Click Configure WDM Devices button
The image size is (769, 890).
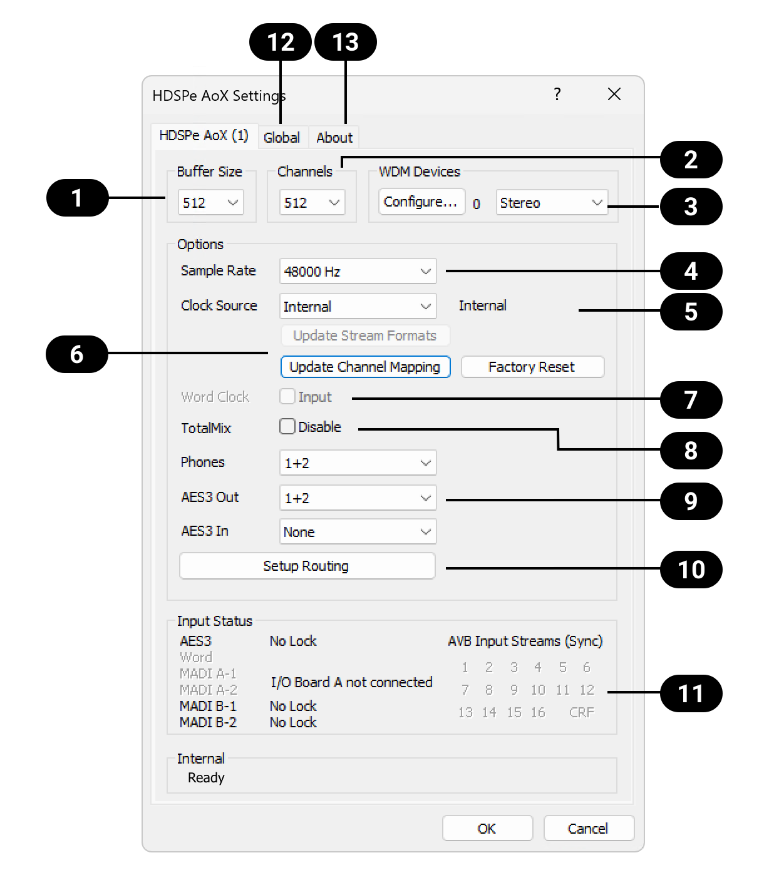421,202
